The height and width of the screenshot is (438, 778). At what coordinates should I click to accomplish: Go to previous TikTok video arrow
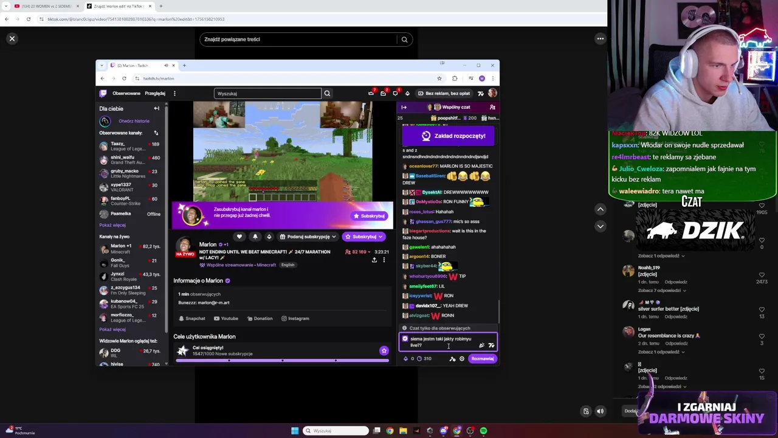click(x=600, y=209)
